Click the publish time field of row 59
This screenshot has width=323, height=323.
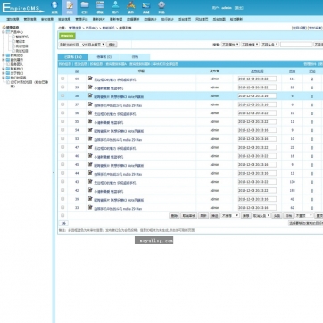257,87
